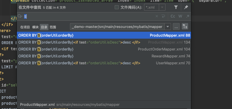232x109 pixels.
Task: Select the 目录 scope tab
Action: click(x=44, y=27)
